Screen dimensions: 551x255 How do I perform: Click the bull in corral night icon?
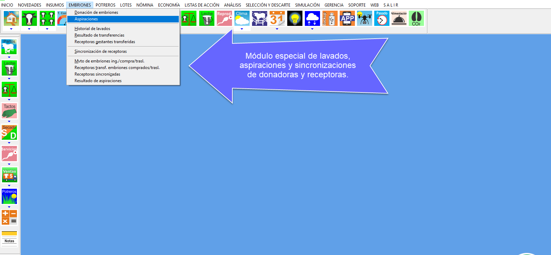[x=260, y=18]
